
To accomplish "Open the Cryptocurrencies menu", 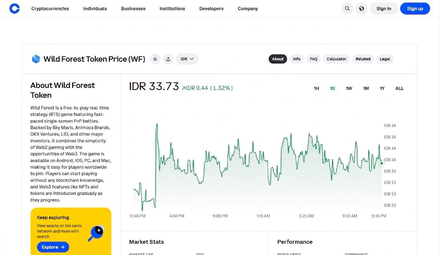I will click(50, 8).
